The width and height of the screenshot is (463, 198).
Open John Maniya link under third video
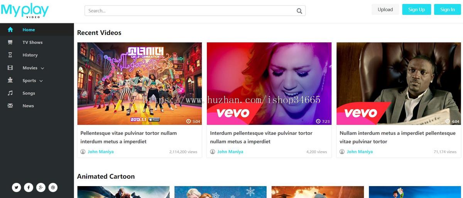point(360,151)
